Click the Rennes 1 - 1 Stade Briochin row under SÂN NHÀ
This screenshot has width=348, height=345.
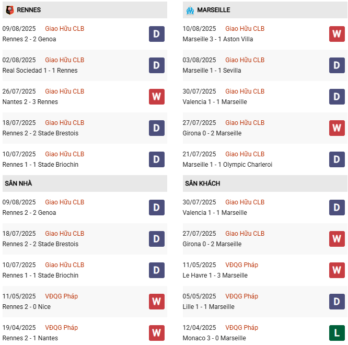[x=40, y=275]
